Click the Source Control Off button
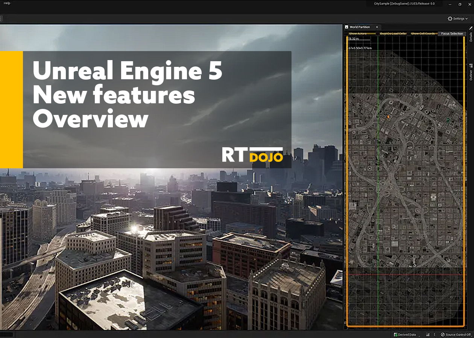 tap(456, 335)
